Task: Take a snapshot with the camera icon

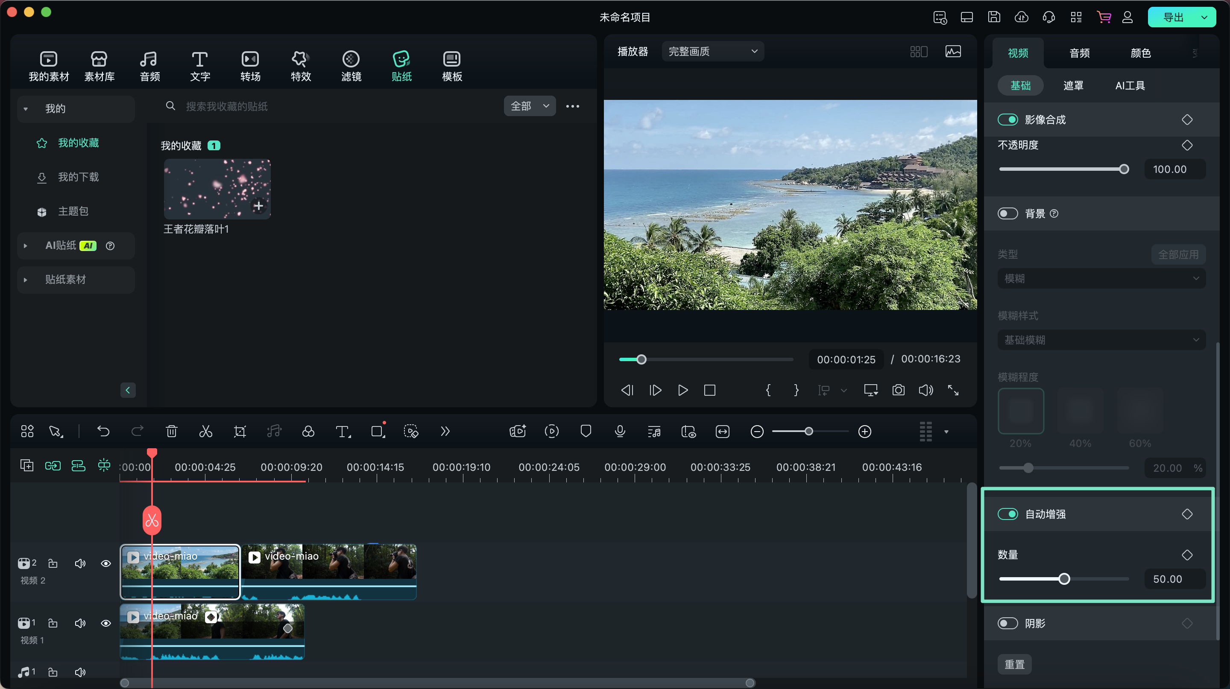Action: point(898,390)
